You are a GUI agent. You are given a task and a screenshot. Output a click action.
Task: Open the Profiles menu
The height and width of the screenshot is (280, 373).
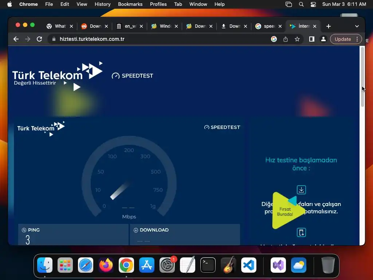158,4
